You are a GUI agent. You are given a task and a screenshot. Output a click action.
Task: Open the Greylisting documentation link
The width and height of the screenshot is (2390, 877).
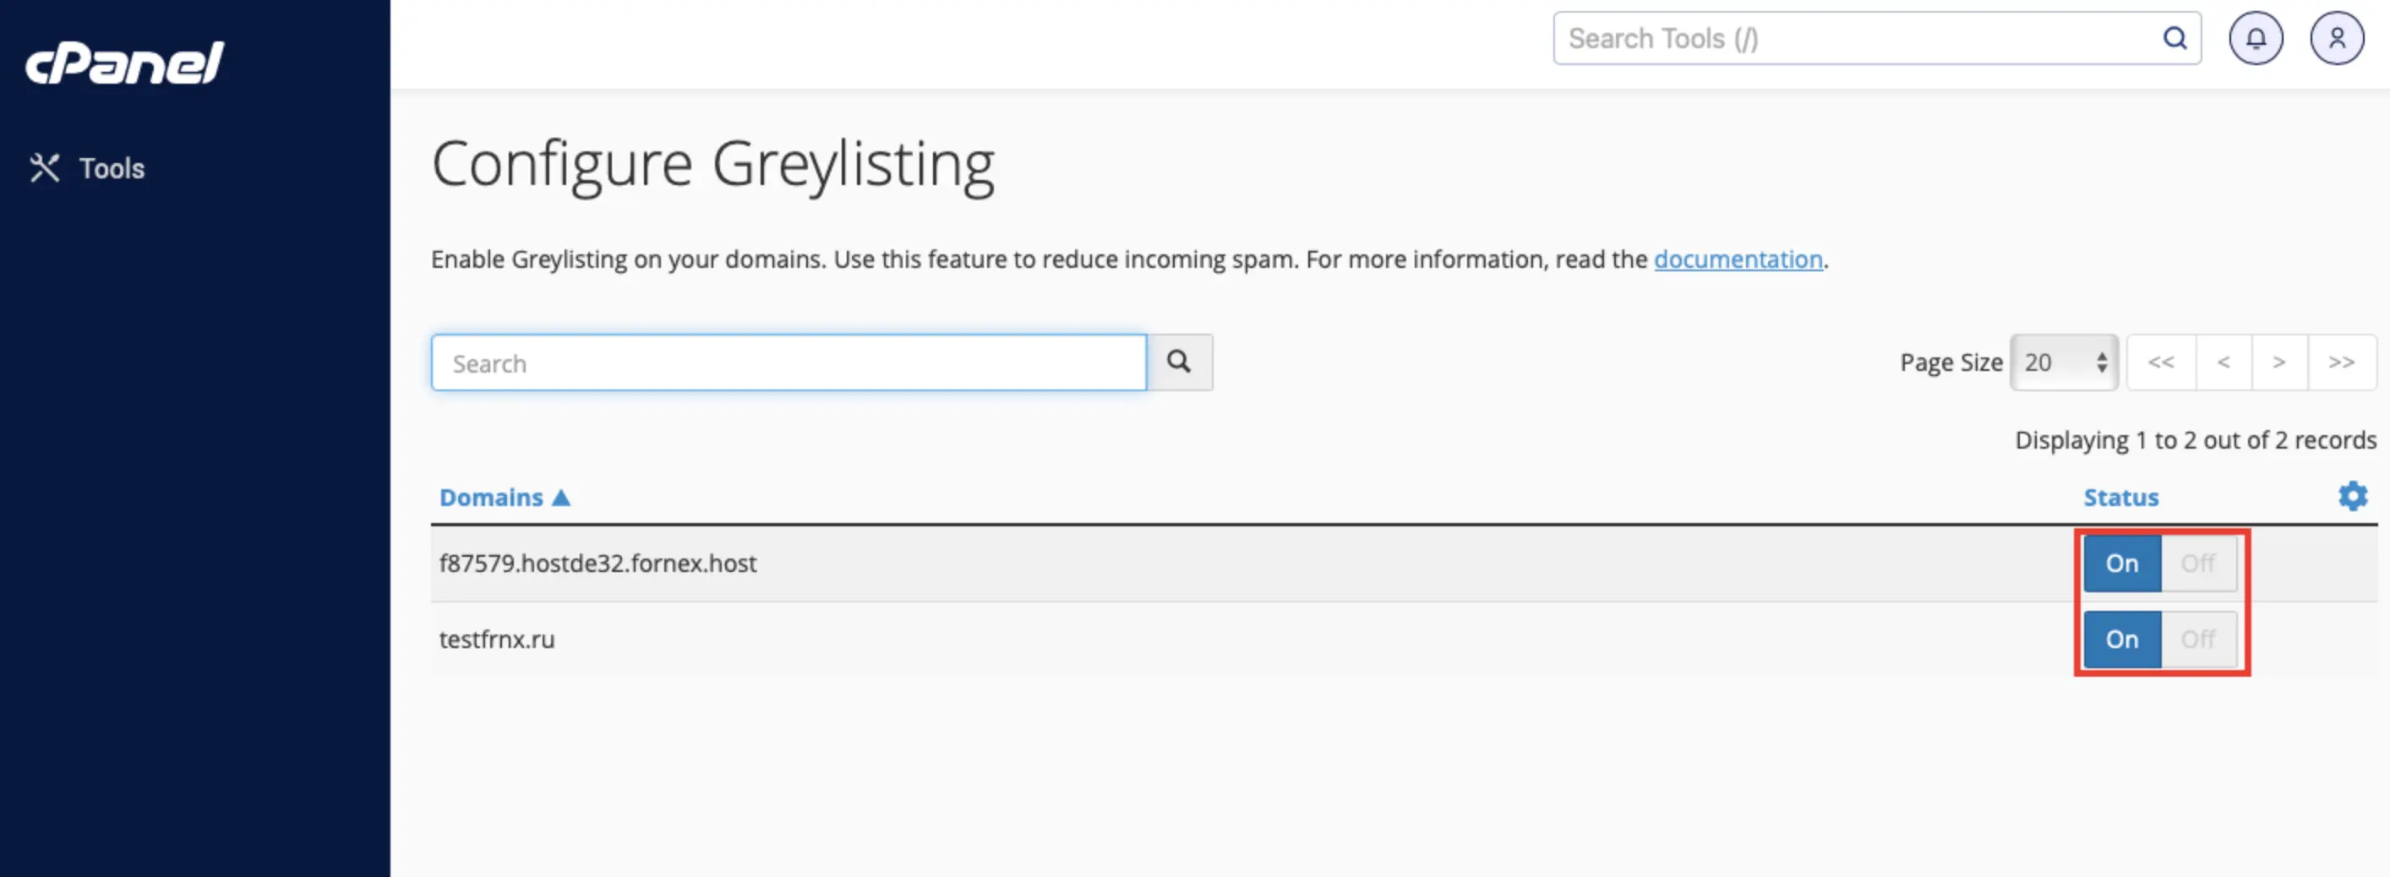click(1738, 259)
